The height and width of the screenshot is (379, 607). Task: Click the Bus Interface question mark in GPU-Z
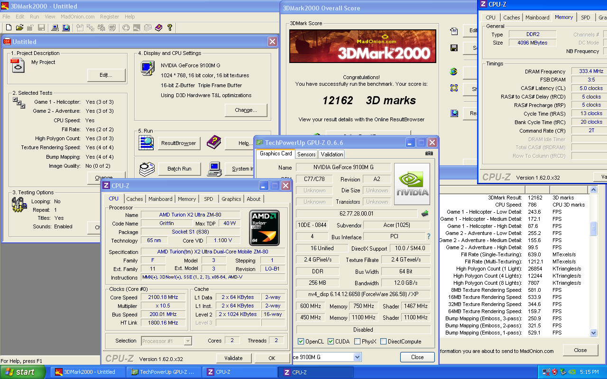429,236
